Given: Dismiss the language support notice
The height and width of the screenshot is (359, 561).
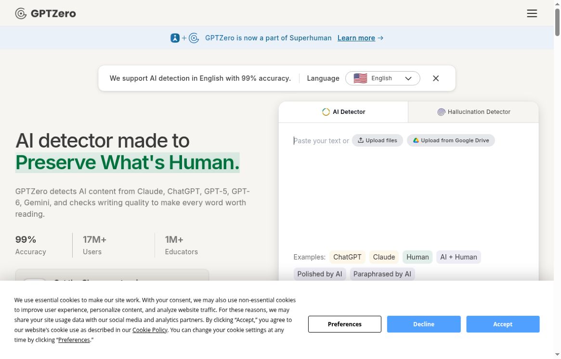Looking at the screenshot, I should [x=435, y=78].
